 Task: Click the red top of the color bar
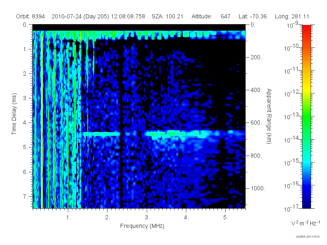click(x=306, y=28)
